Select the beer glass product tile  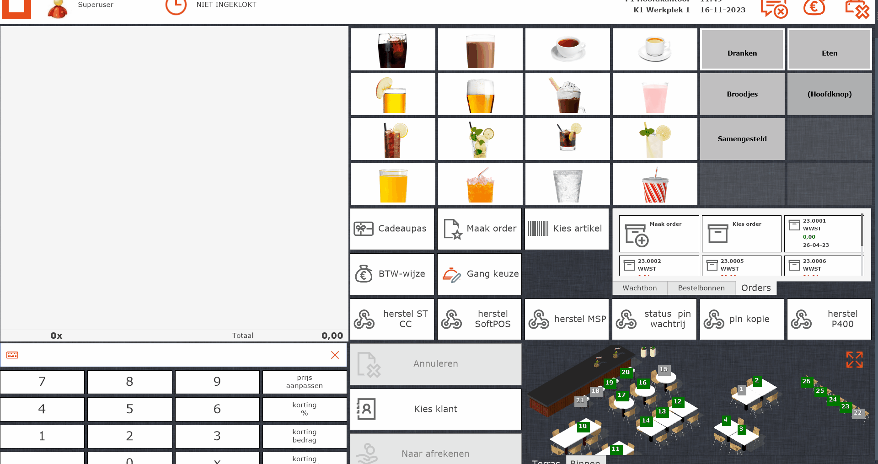[480, 94]
